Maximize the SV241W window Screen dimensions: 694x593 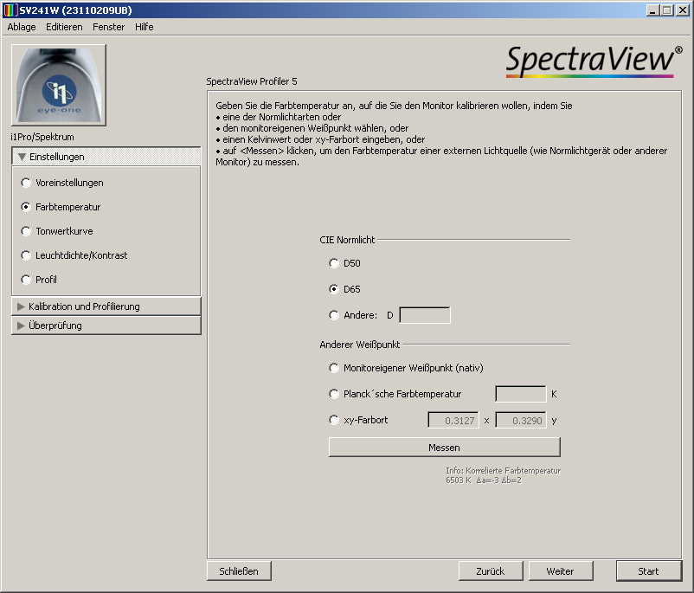click(666, 10)
